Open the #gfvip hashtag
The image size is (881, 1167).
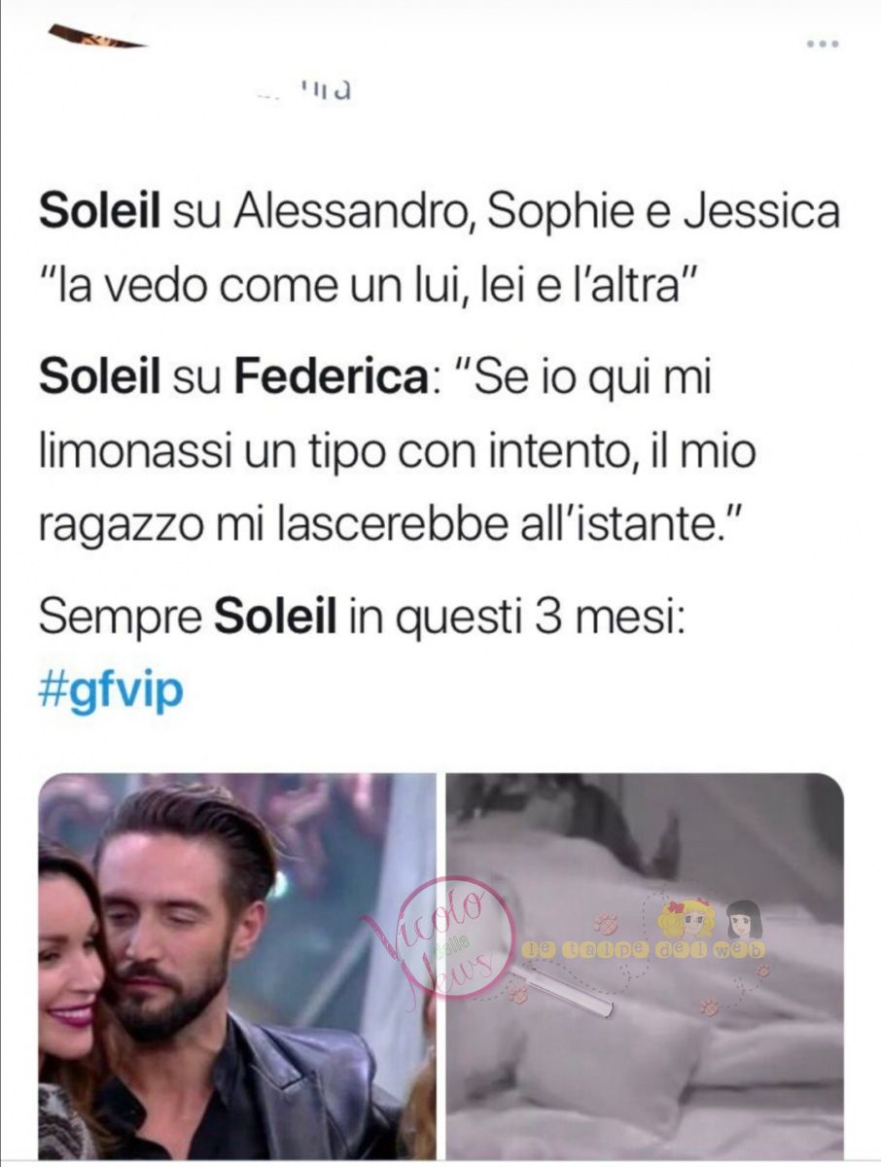click(x=111, y=692)
